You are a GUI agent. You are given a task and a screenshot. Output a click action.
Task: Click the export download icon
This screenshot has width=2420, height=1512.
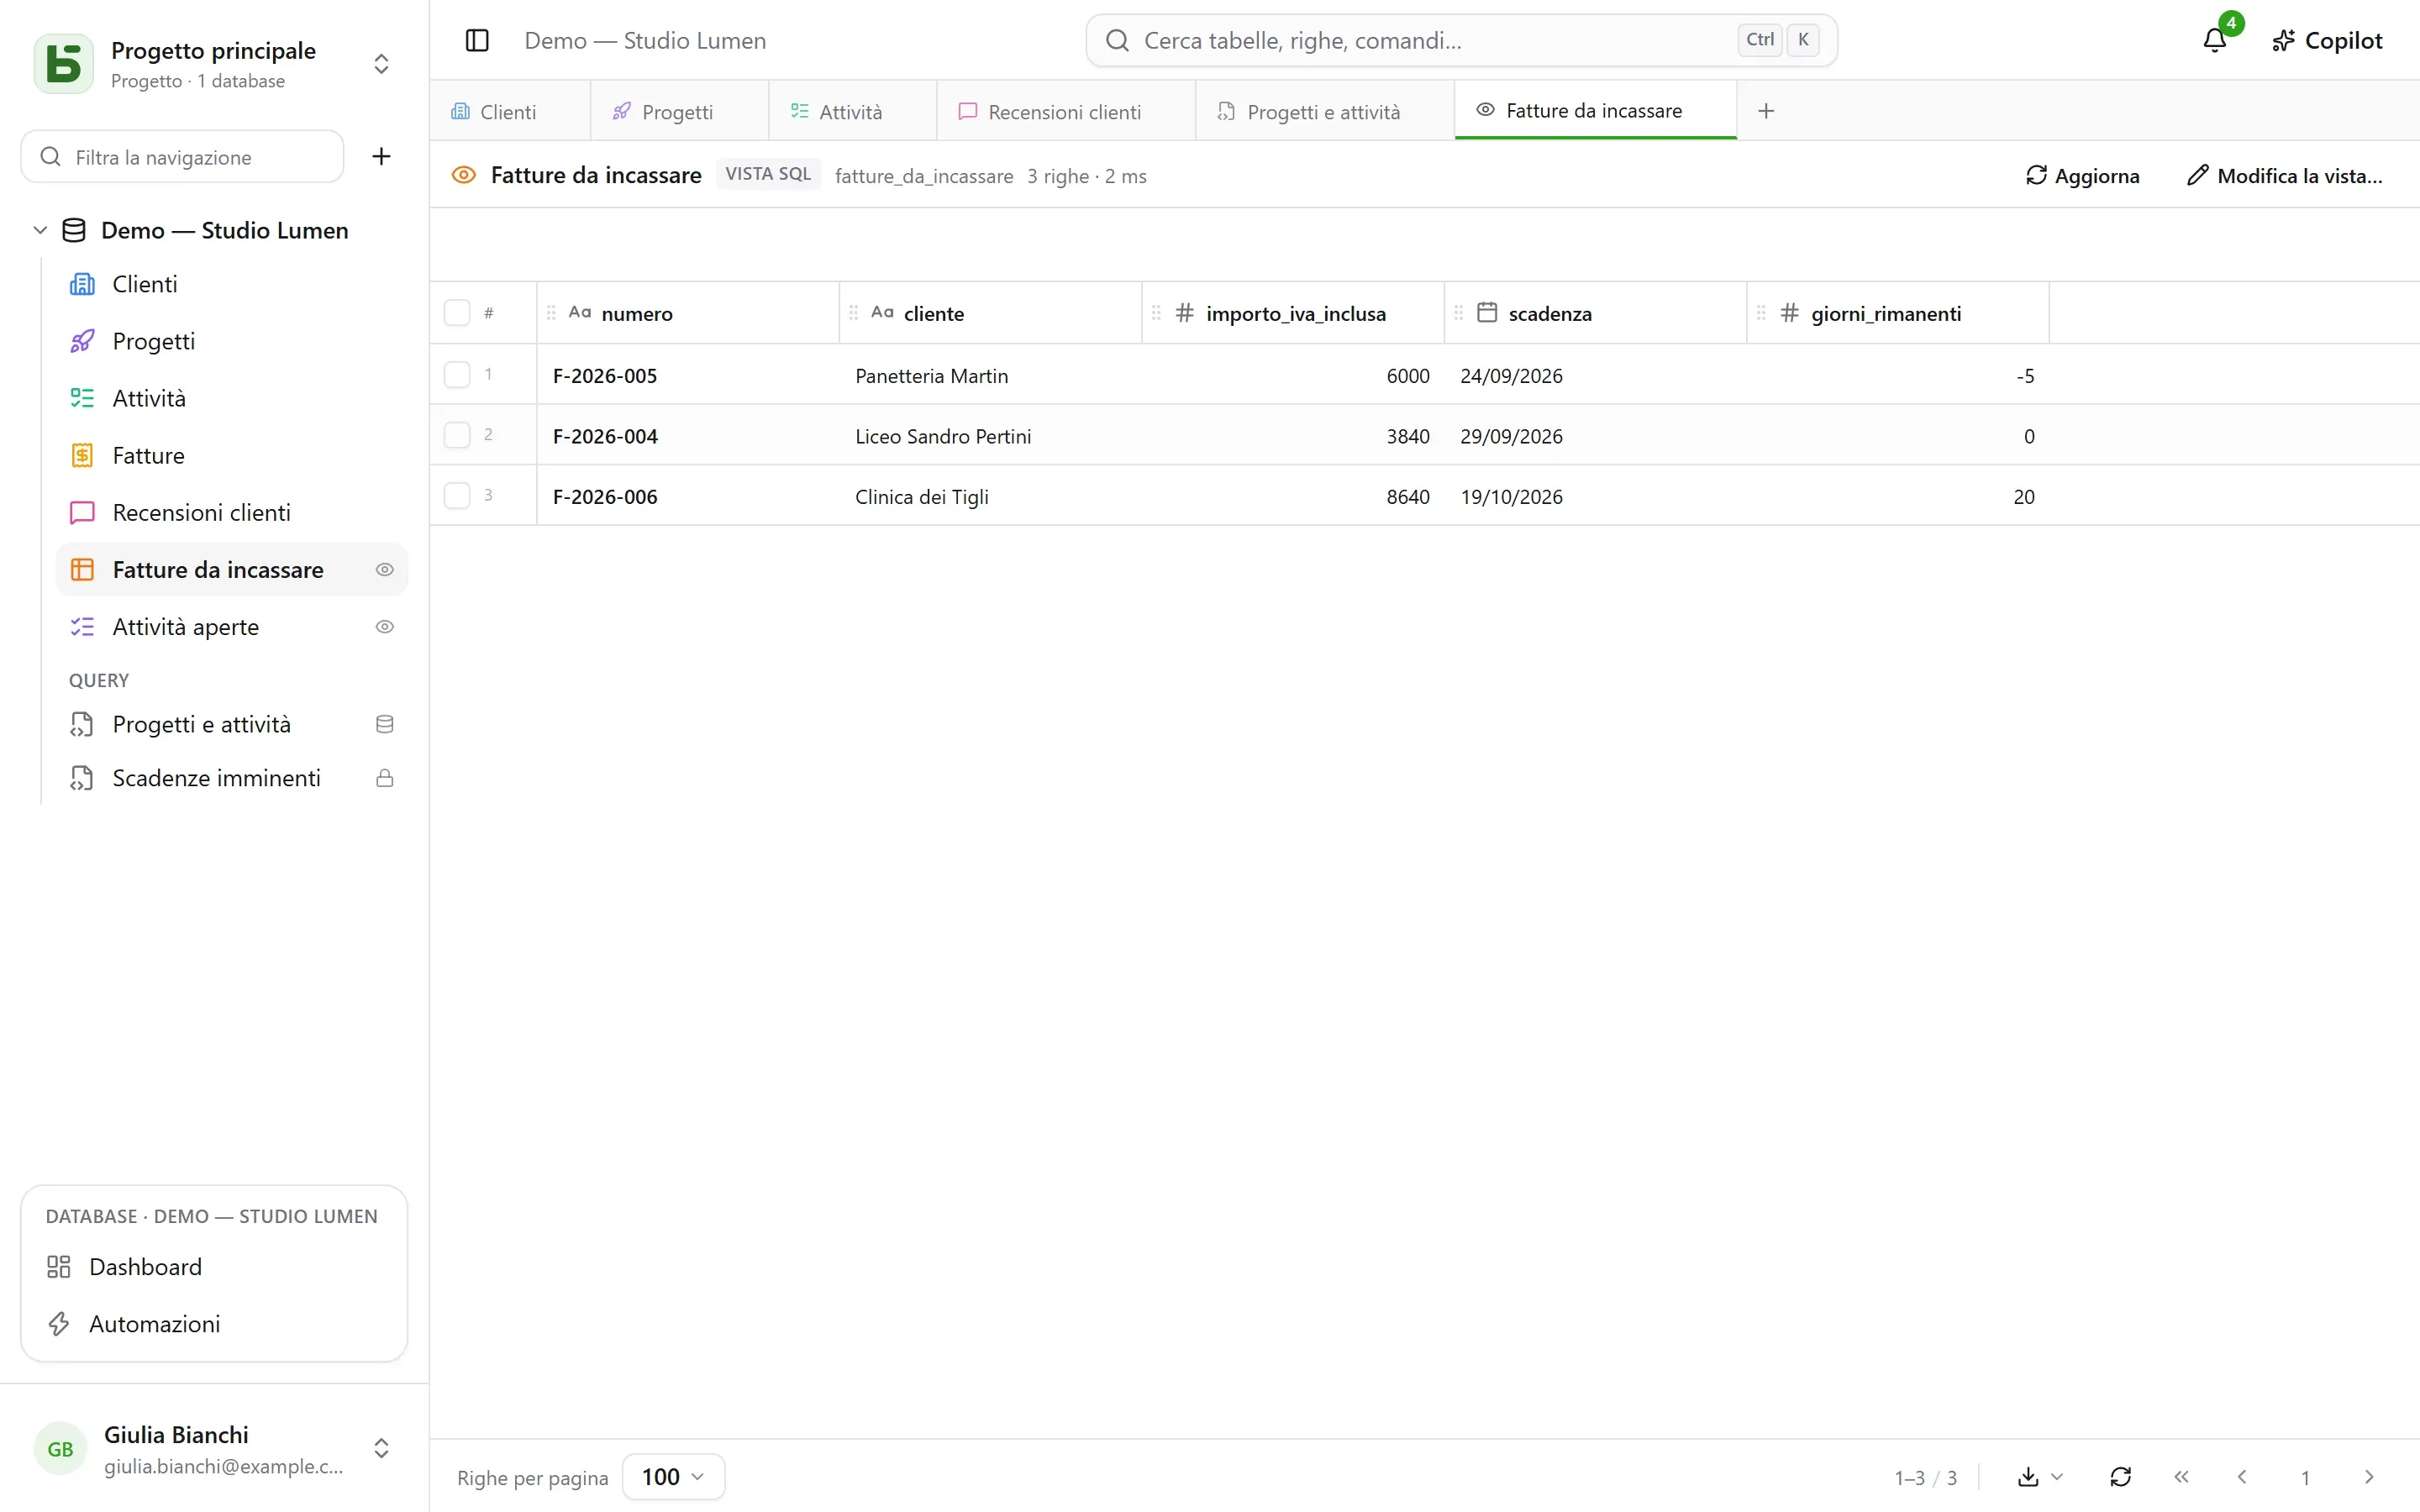click(2028, 1477)
